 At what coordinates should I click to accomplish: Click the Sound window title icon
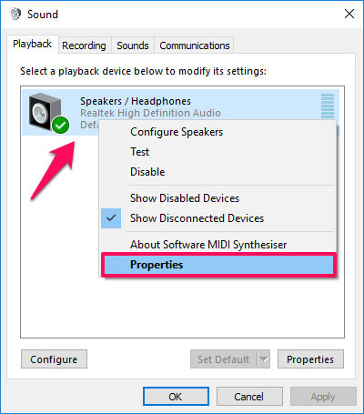(15, 14)
